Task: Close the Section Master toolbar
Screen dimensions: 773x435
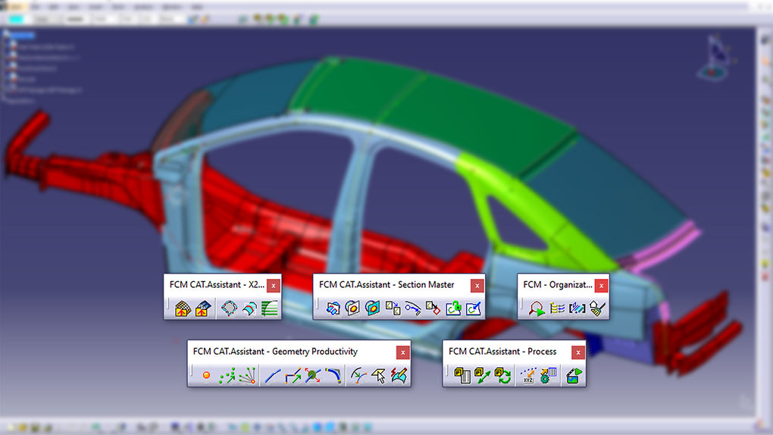Action: 477,286
